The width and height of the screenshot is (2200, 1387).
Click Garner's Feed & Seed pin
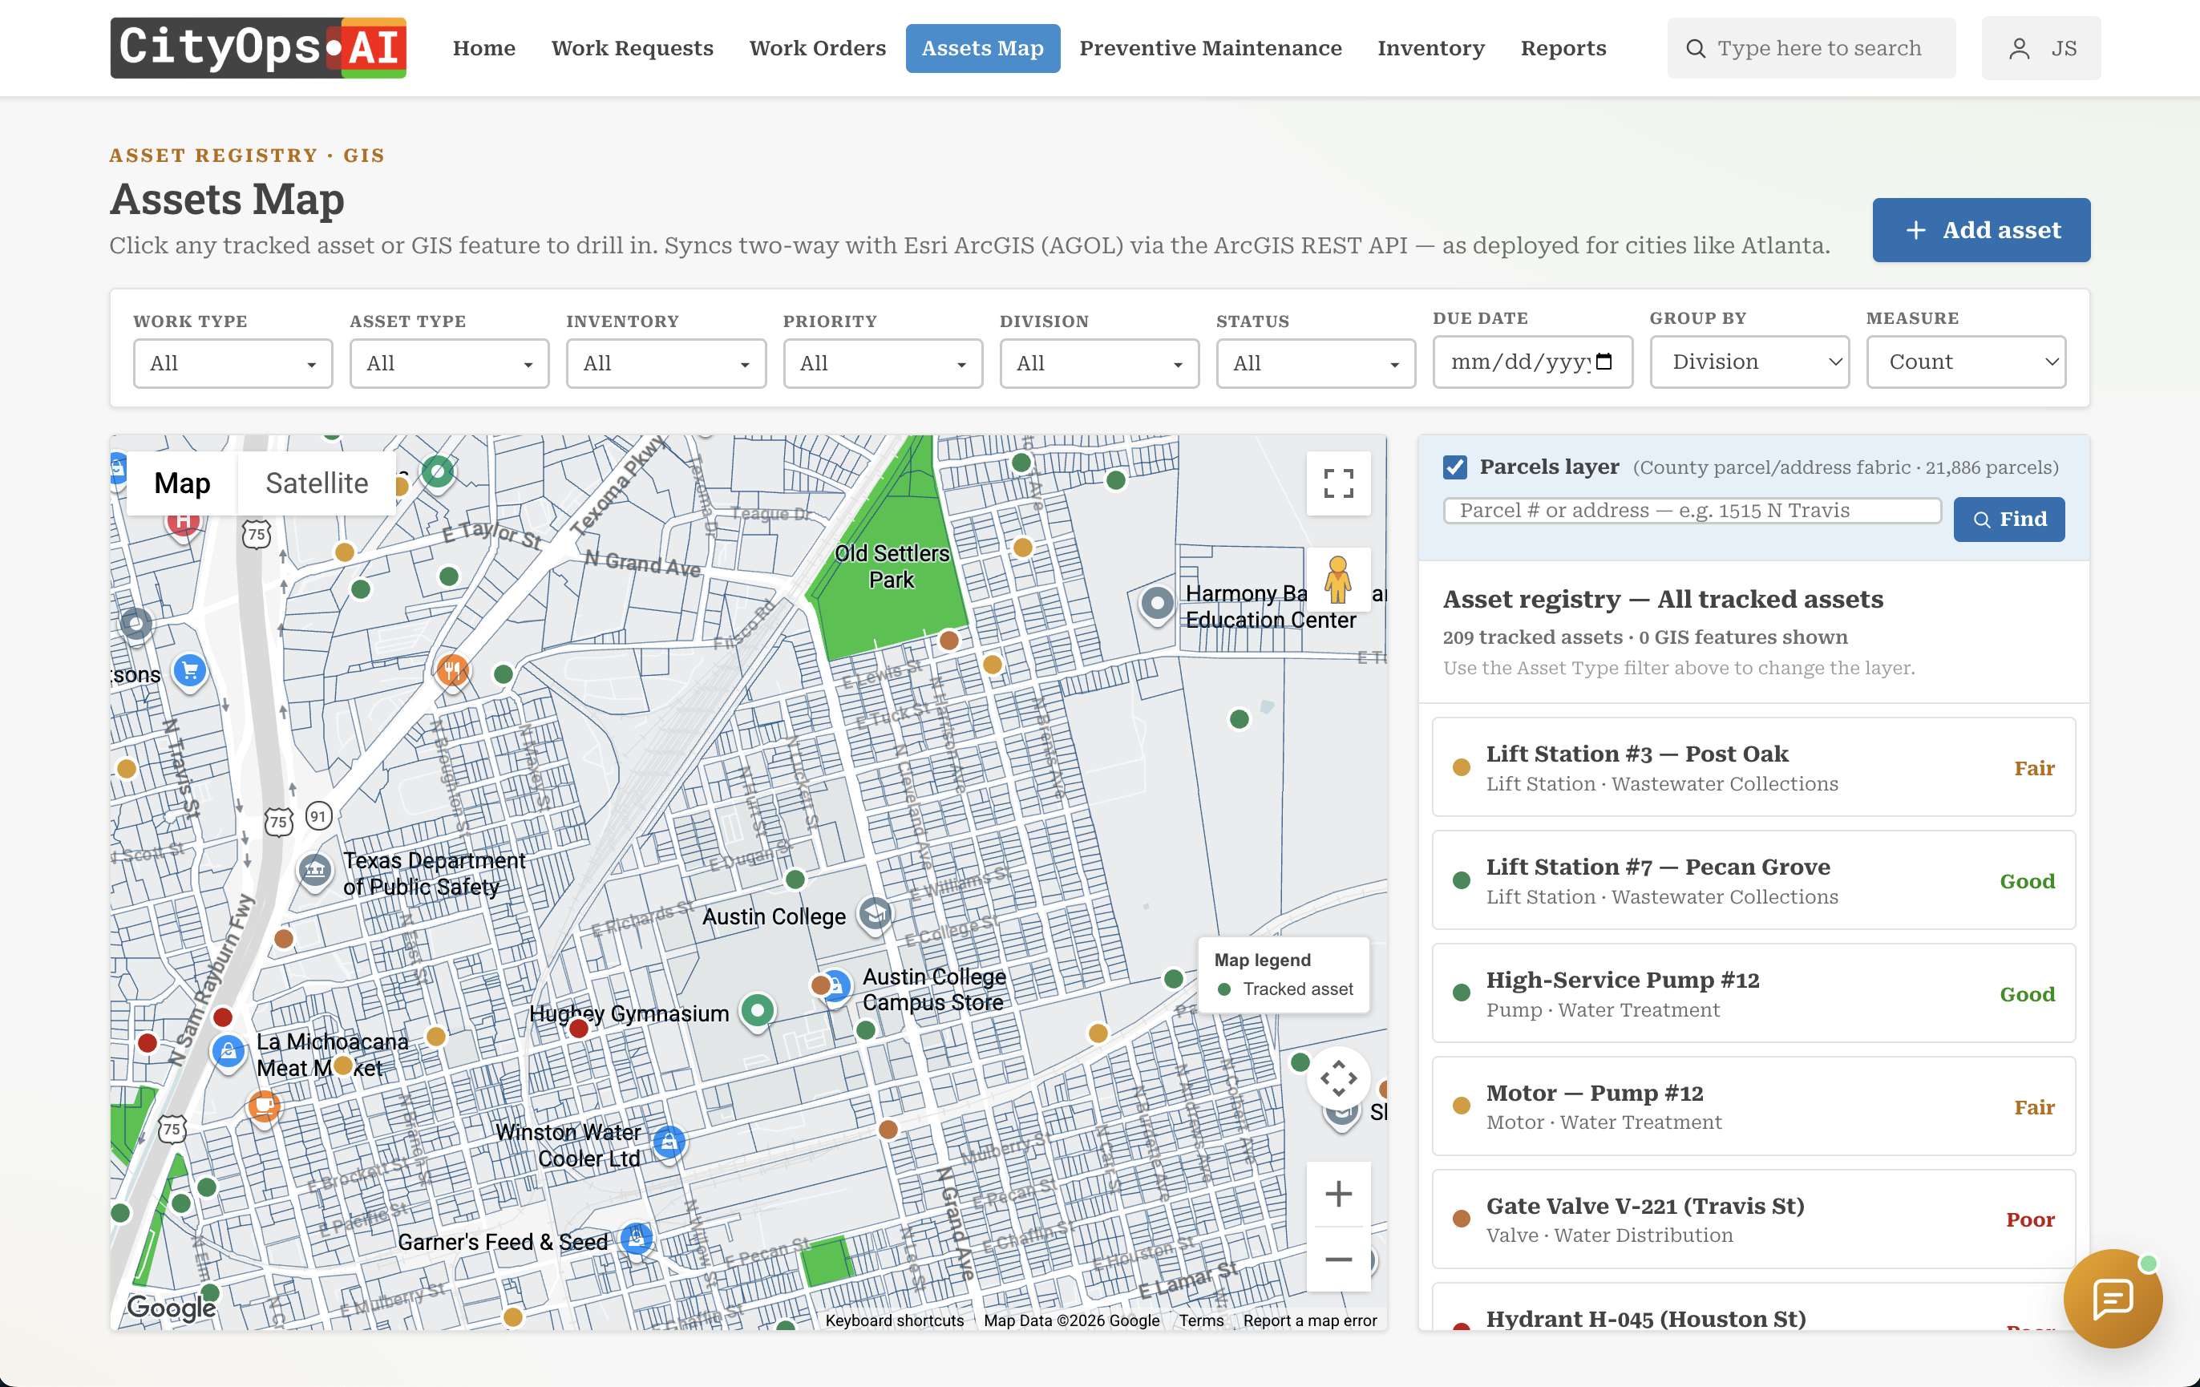click(x=637, y=1239)
